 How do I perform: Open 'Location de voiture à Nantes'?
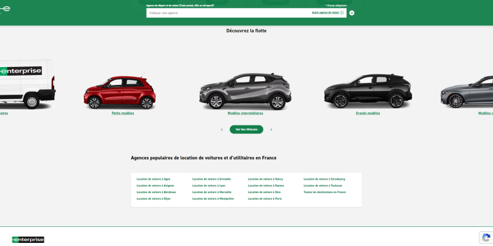266,186
